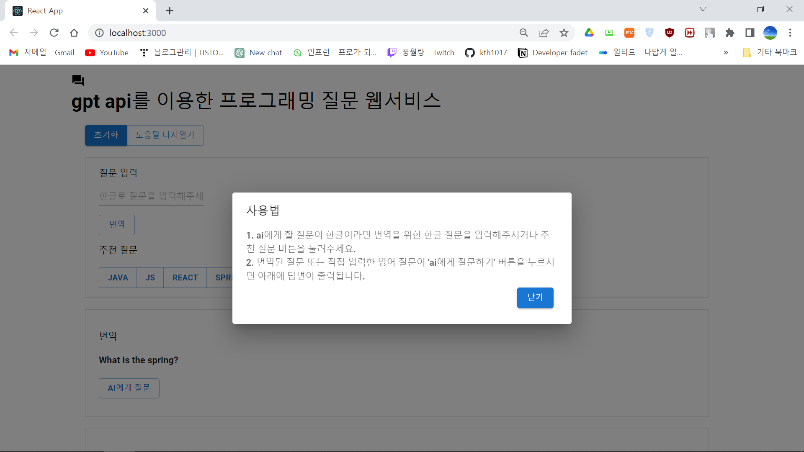Click the 초기화 button
This screenshot has width=804, height=452.
(x=106, y=135)
